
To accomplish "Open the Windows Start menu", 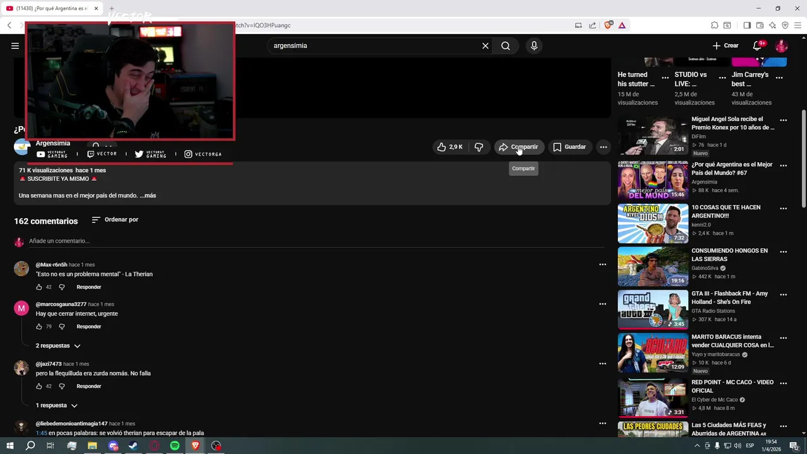I will tap(9, 446).
